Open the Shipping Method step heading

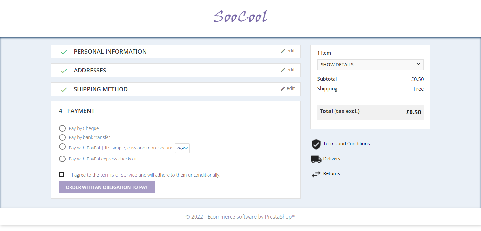(101, 89)
